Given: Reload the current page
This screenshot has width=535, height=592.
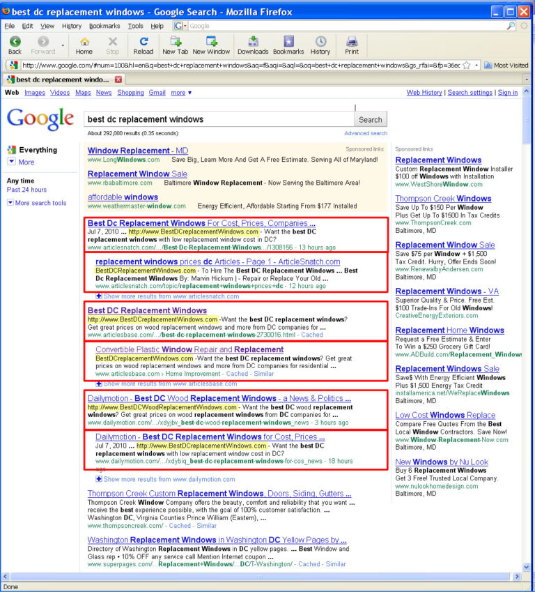Looking at the screenshot, I should (x=144, y=42).
